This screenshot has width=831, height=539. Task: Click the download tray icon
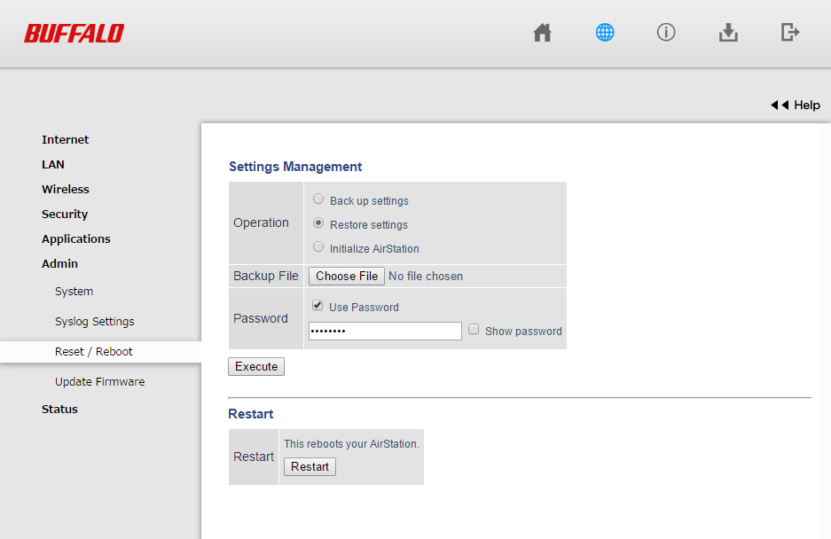(x=728, y=33)
